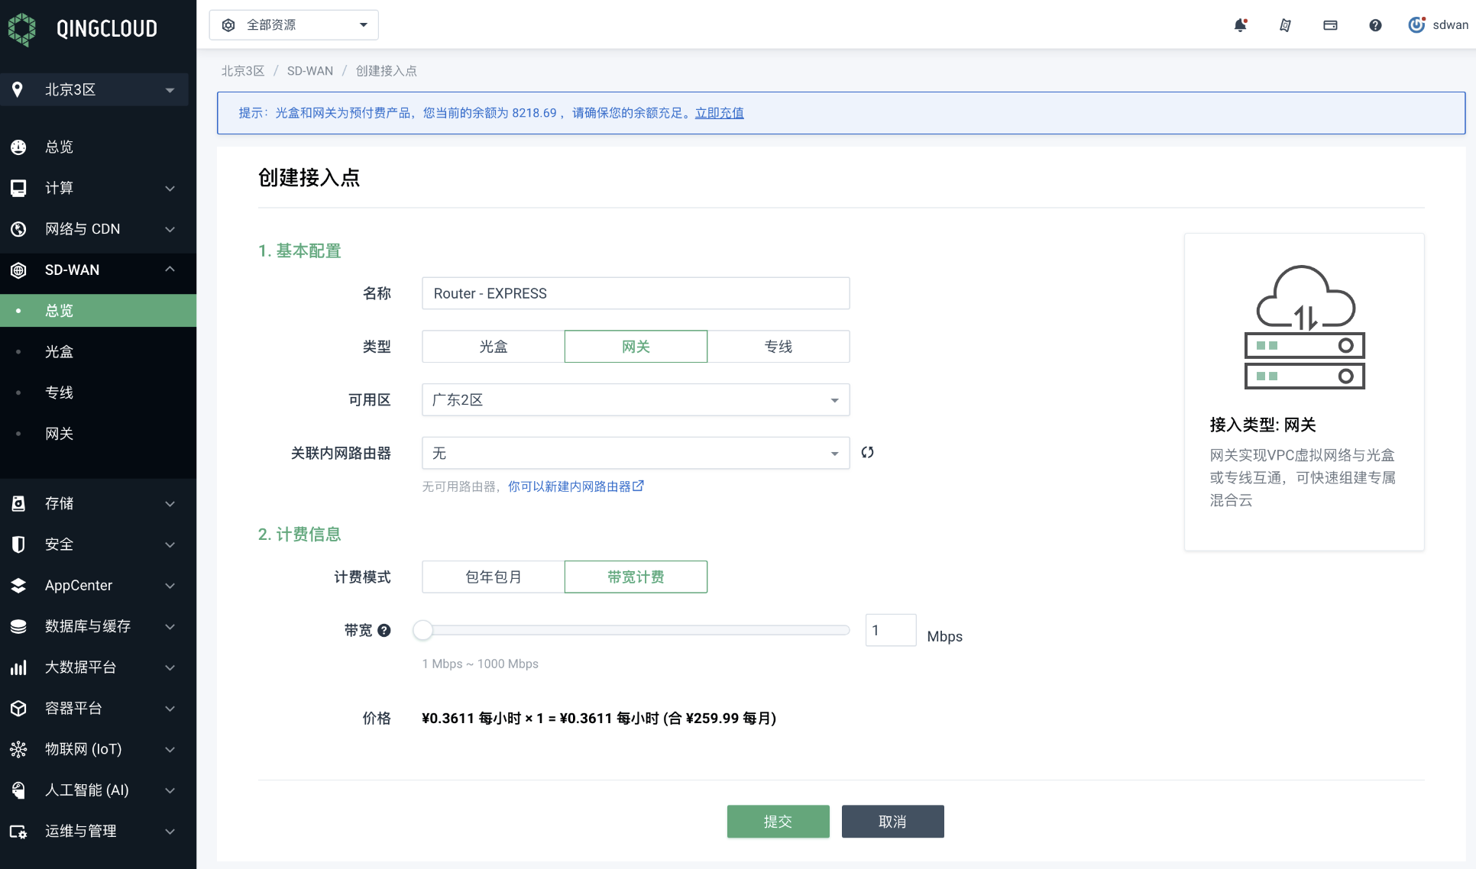Screen dimensions: 1476x869
Task: Click the billing card icon in header
Action: tap(1330, 25)
